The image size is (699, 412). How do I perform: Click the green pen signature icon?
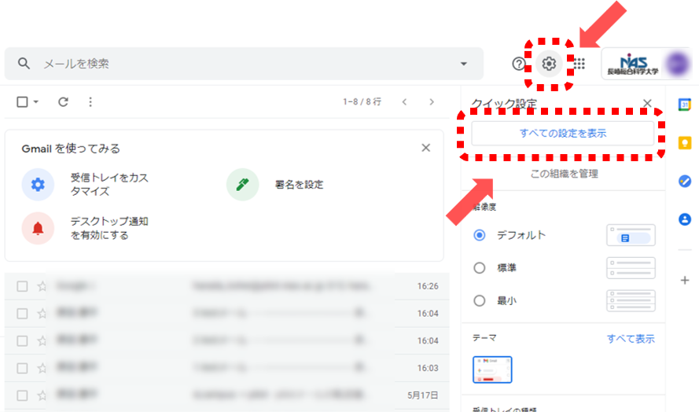pos(242,184)
